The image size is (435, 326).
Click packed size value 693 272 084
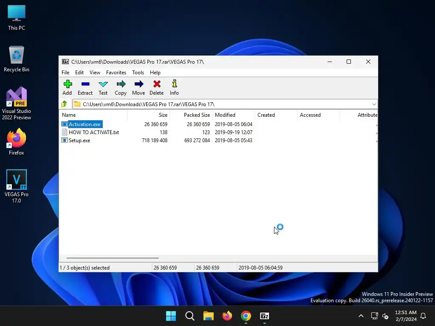(x=197, y=140)
